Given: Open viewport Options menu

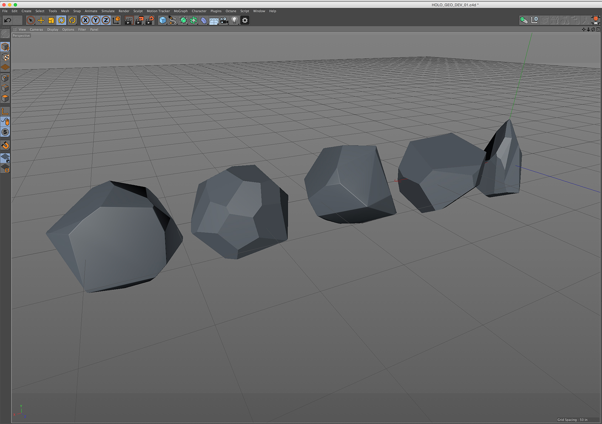Looking at the screenshot, I should 68,29.
